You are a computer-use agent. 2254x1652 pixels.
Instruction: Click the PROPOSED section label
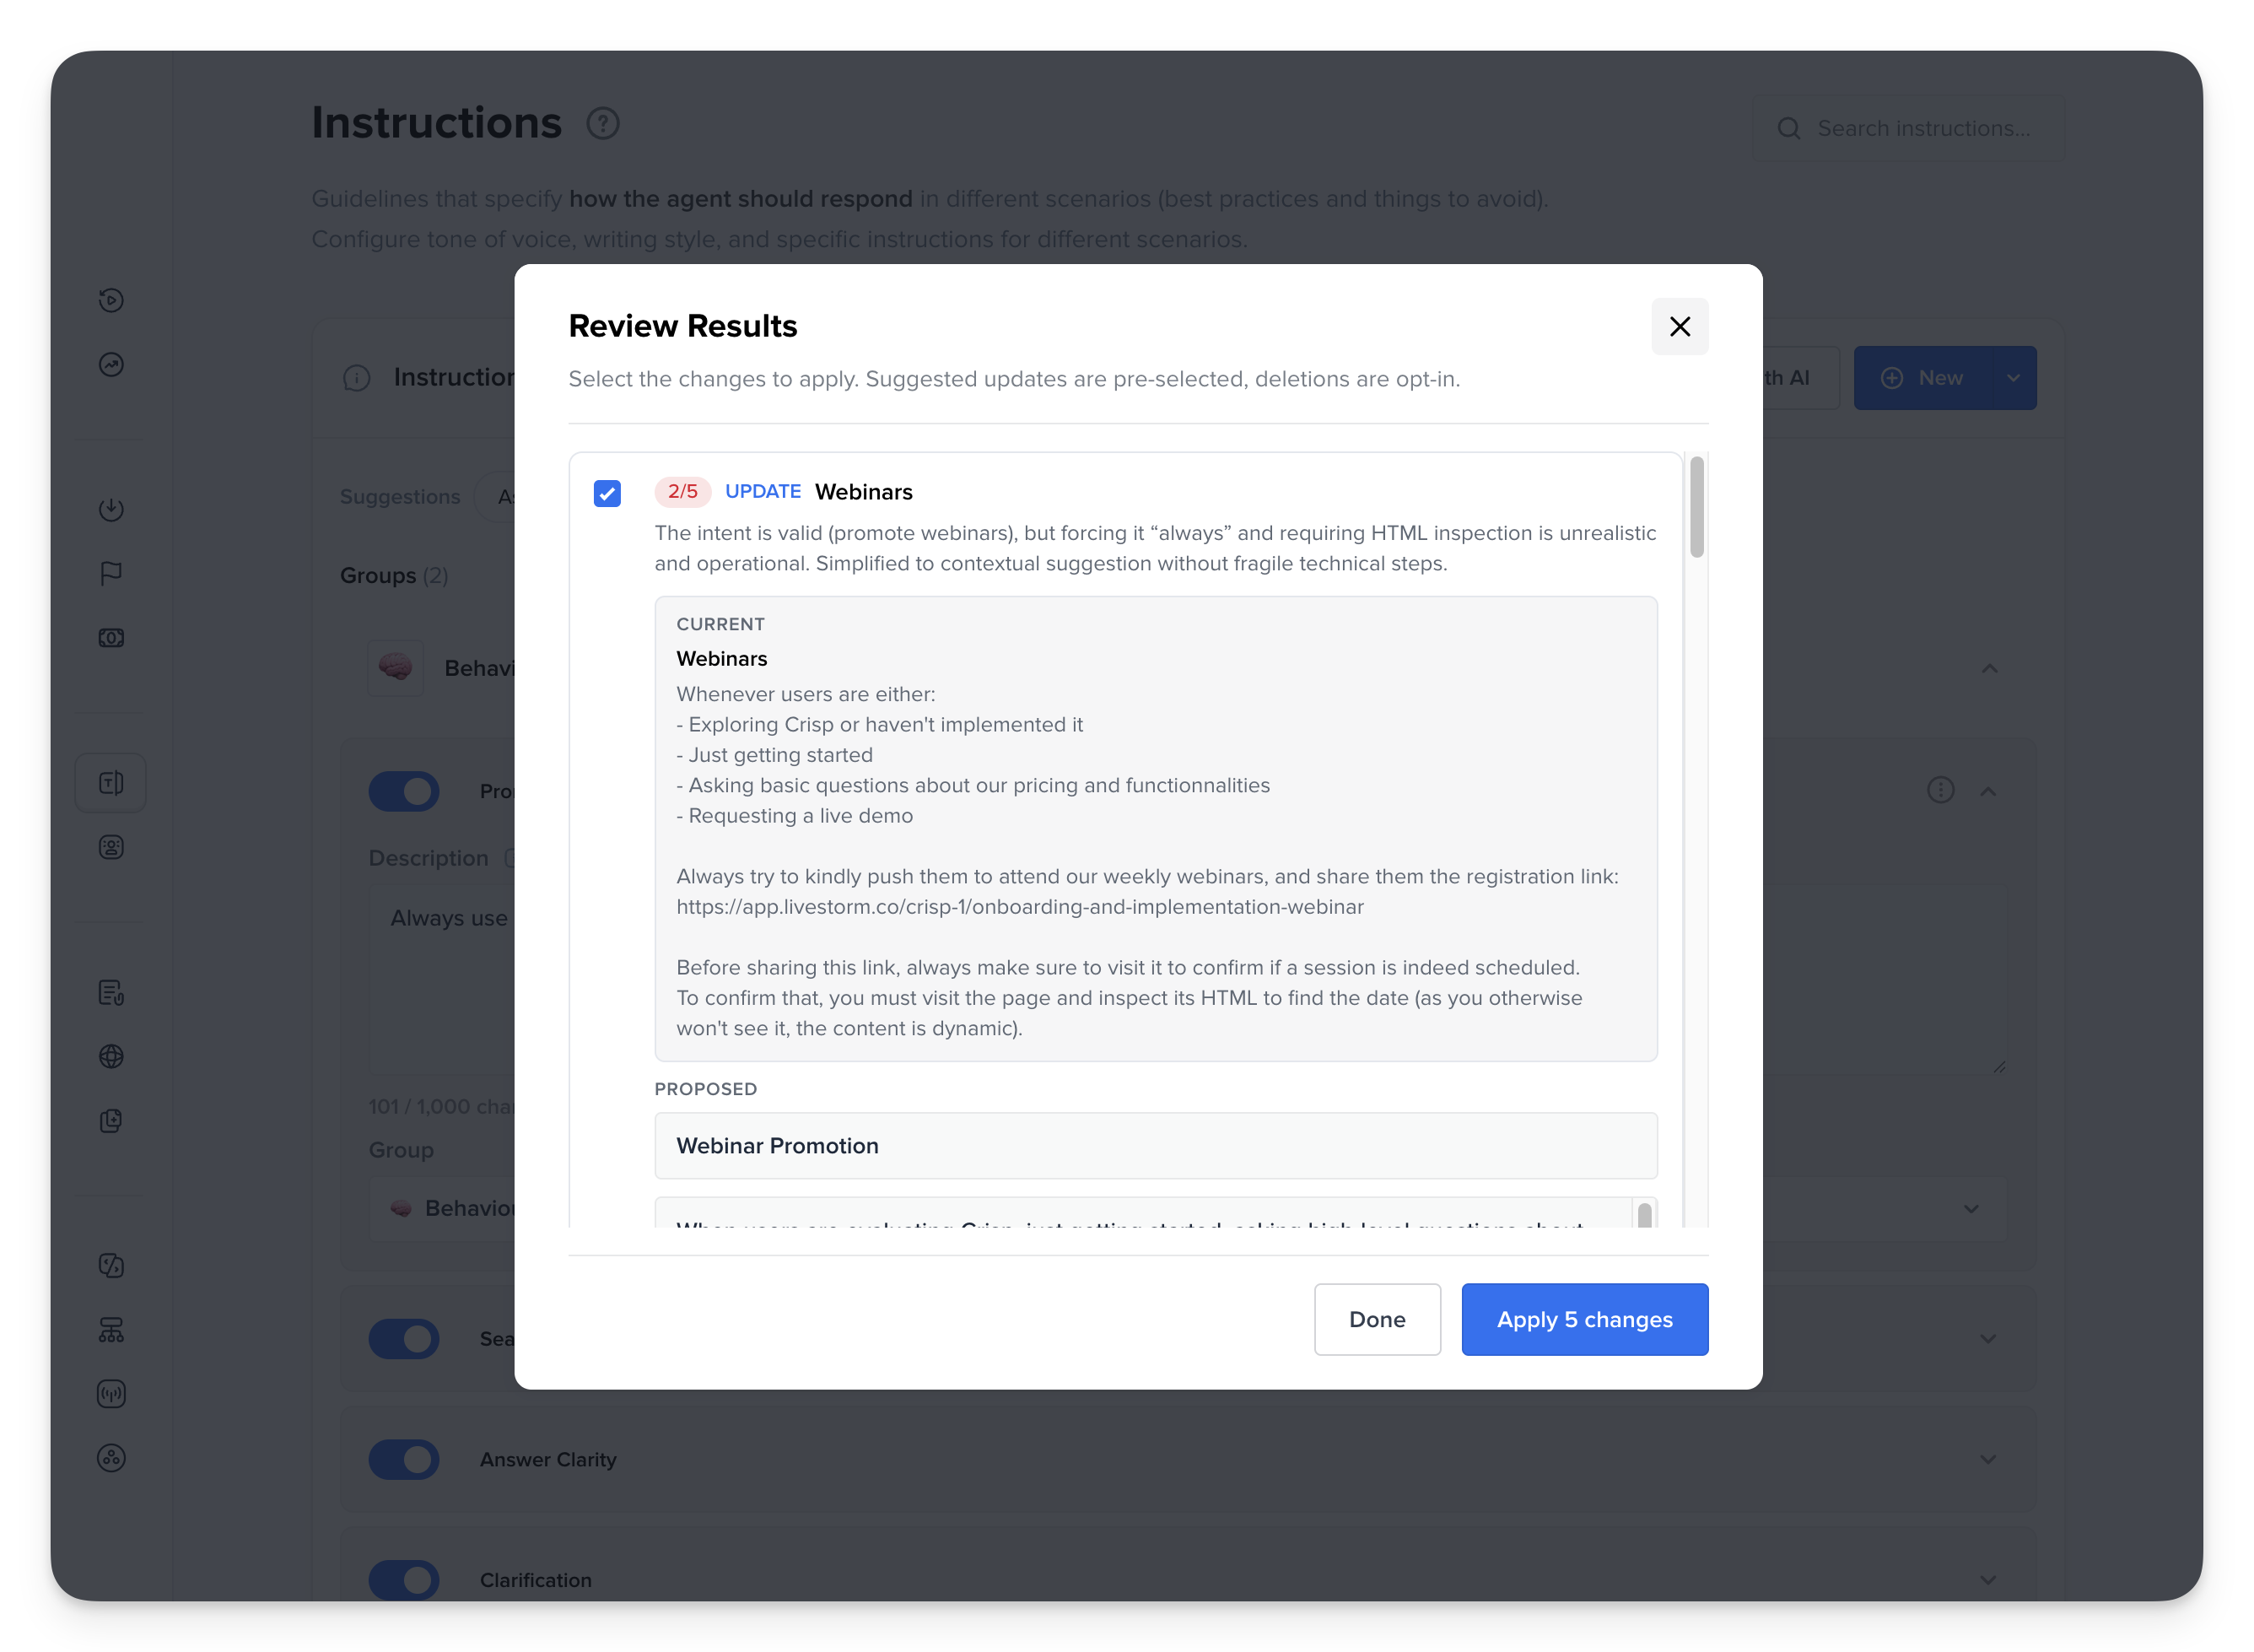click(706, 1089)
